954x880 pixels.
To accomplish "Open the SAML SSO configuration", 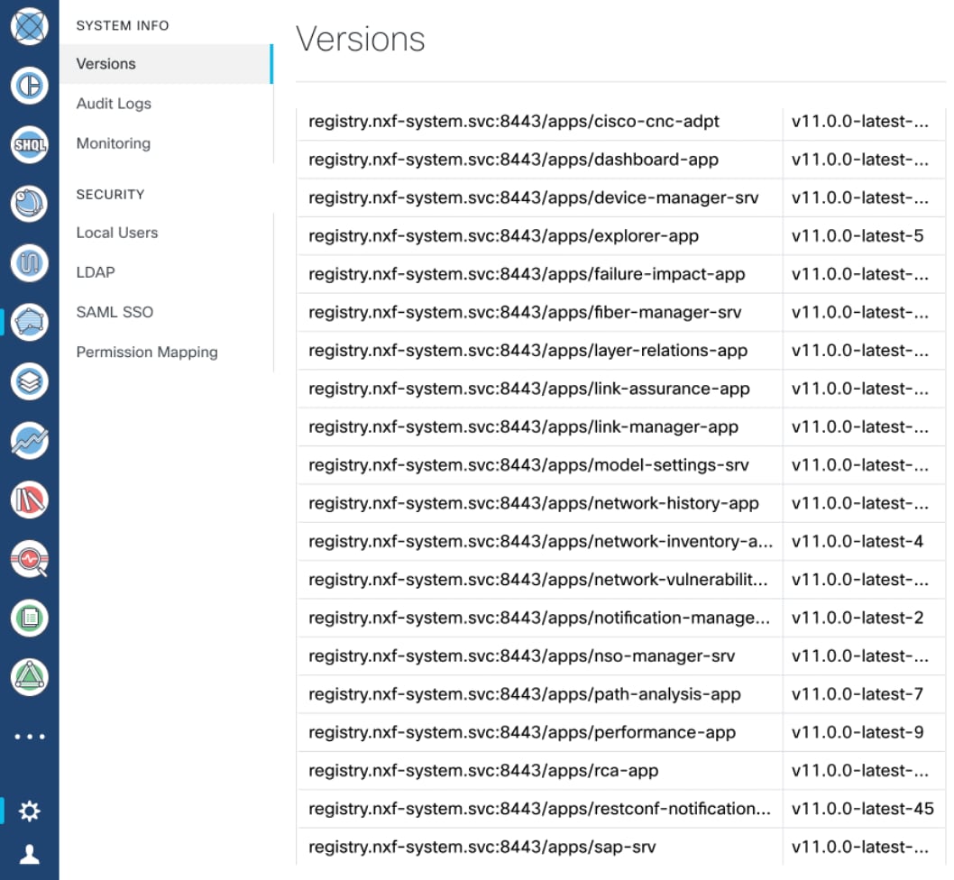I will pos(115,312).
